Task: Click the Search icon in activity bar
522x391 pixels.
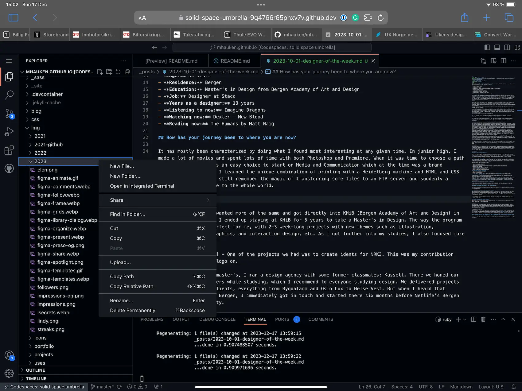Action: point(9,95)
